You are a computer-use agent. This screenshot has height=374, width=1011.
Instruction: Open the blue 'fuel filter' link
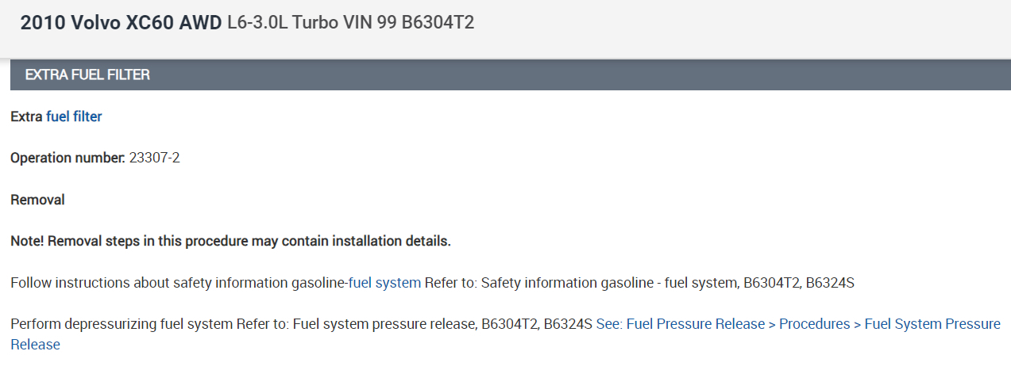[74, 116]
